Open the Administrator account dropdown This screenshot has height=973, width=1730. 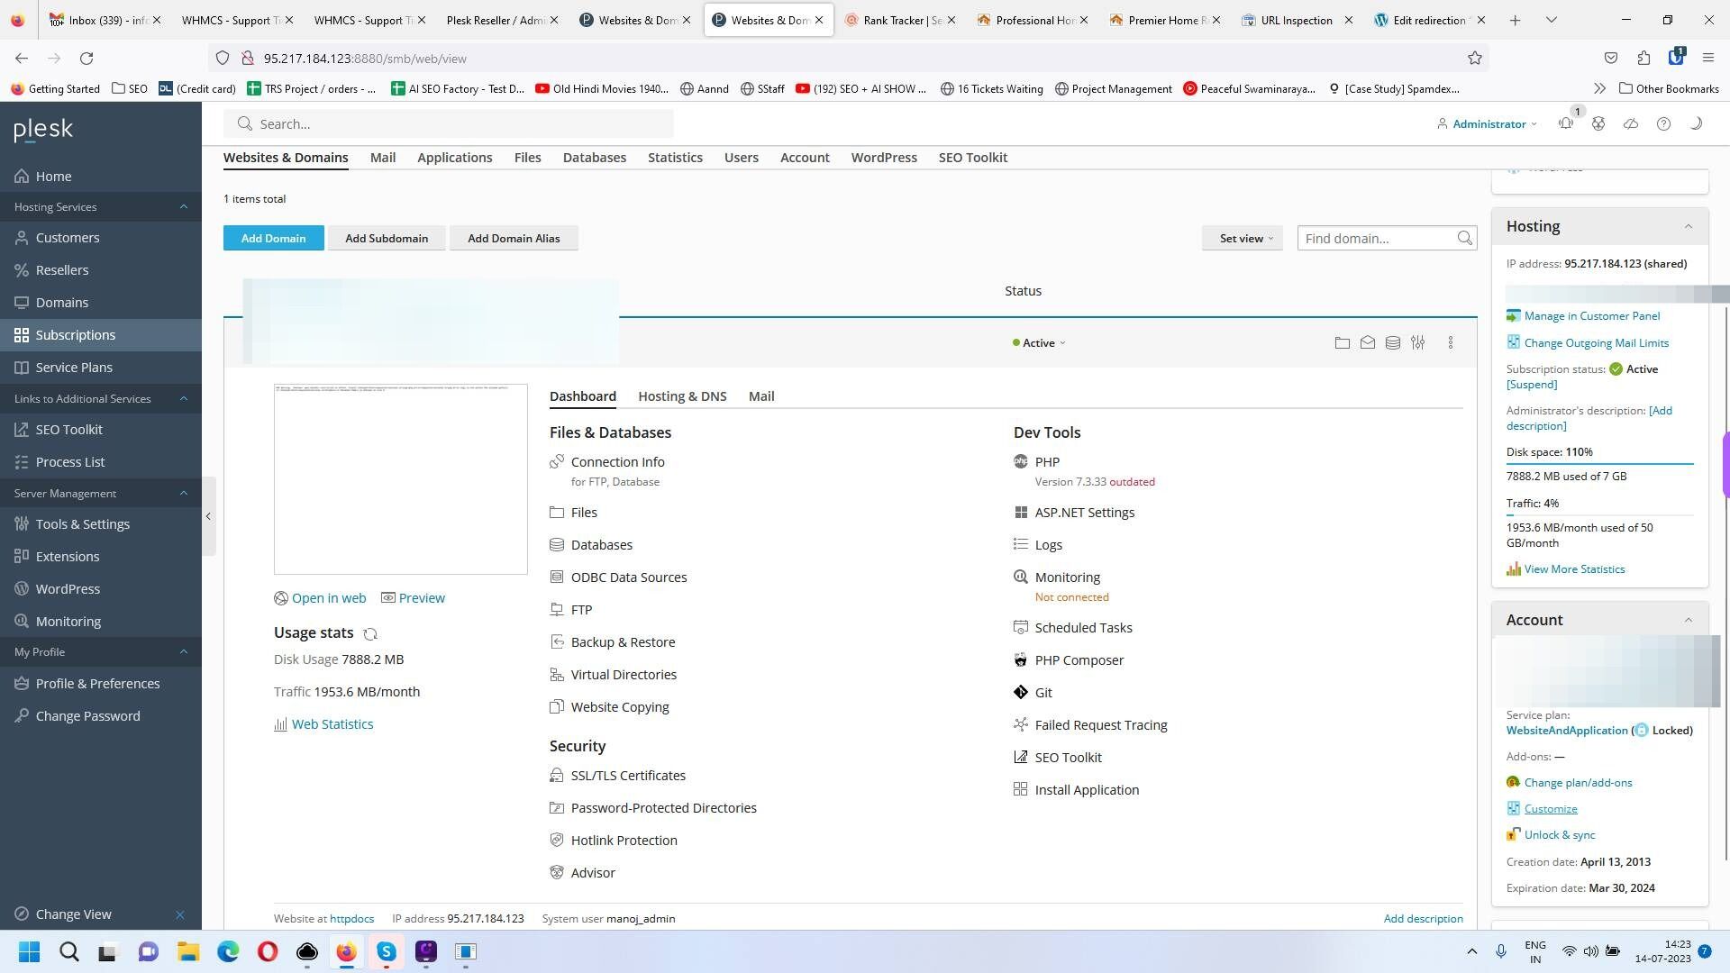1487,123
